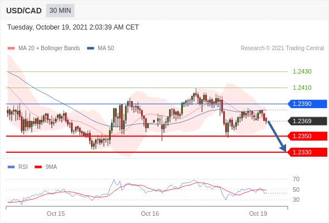Select the USD/CAD pair title
This screenshot has width=329, height=223.
coord(24,11)
